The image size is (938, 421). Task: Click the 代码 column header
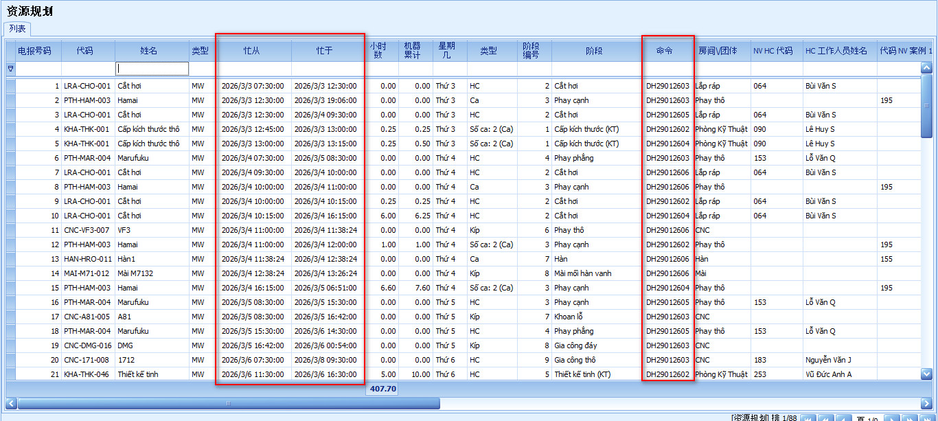[85, 51]
